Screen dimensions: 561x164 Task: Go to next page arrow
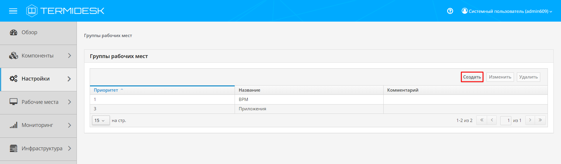tap(530, 120)
